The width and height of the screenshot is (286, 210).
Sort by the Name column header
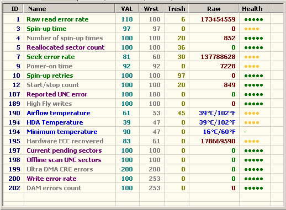(x=69, y=9)
